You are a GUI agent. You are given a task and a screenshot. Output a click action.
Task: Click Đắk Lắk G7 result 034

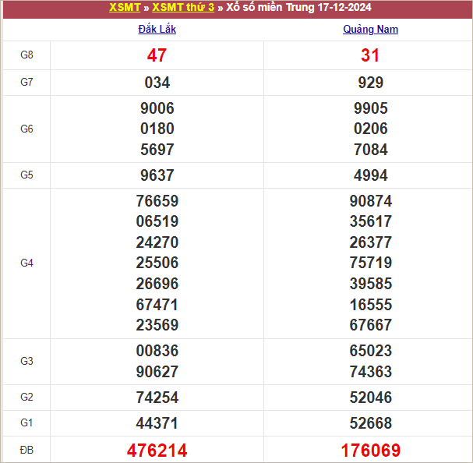157,83
